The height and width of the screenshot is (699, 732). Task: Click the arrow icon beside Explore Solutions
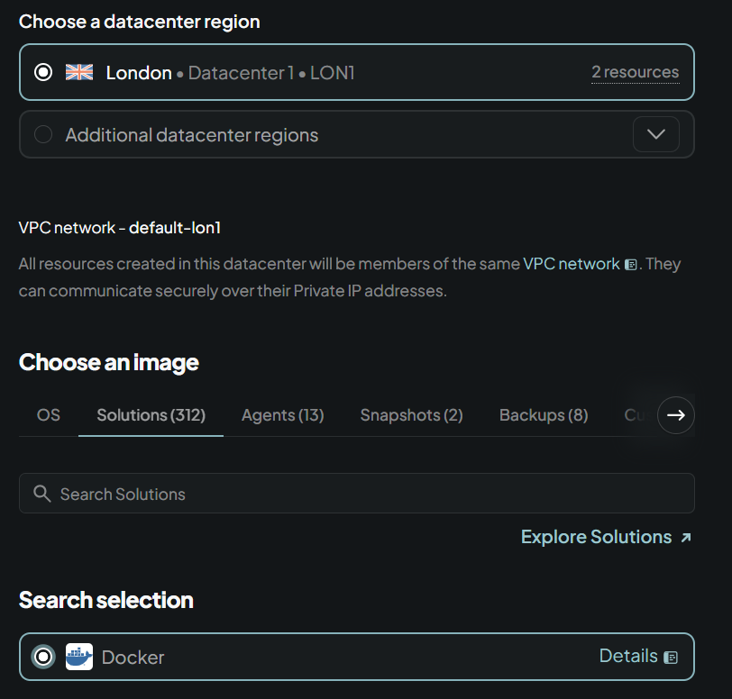(685, 538)
